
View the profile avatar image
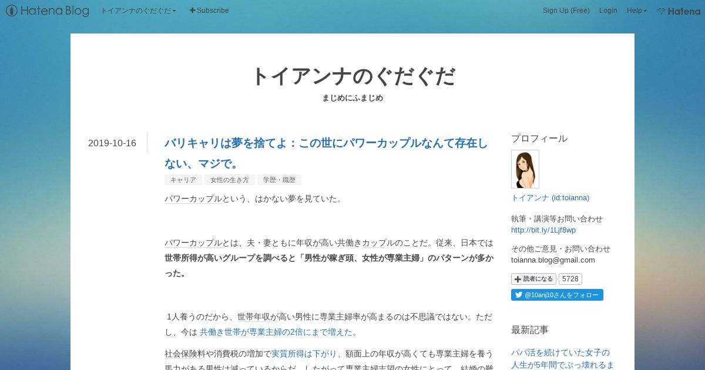pos(525,169)
